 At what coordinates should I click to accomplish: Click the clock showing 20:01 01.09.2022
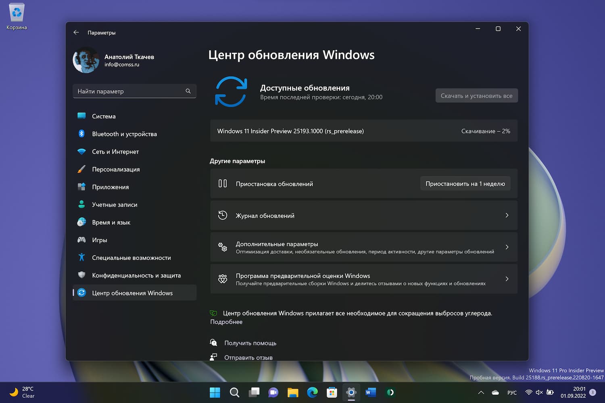573,392
